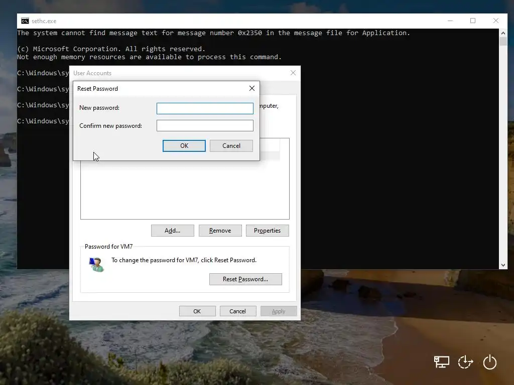This screenshot has height=385, width=514.
Task: Click Remove button in User Accounts
Action: pos(220,231)
